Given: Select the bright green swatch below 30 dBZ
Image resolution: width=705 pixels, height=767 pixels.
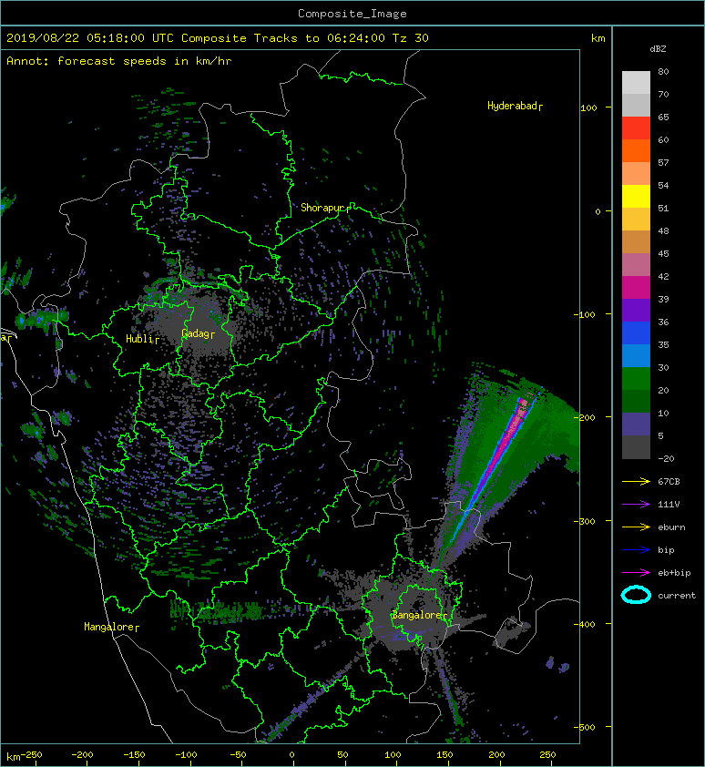Looking at the screenshot, I should (636, 378).
